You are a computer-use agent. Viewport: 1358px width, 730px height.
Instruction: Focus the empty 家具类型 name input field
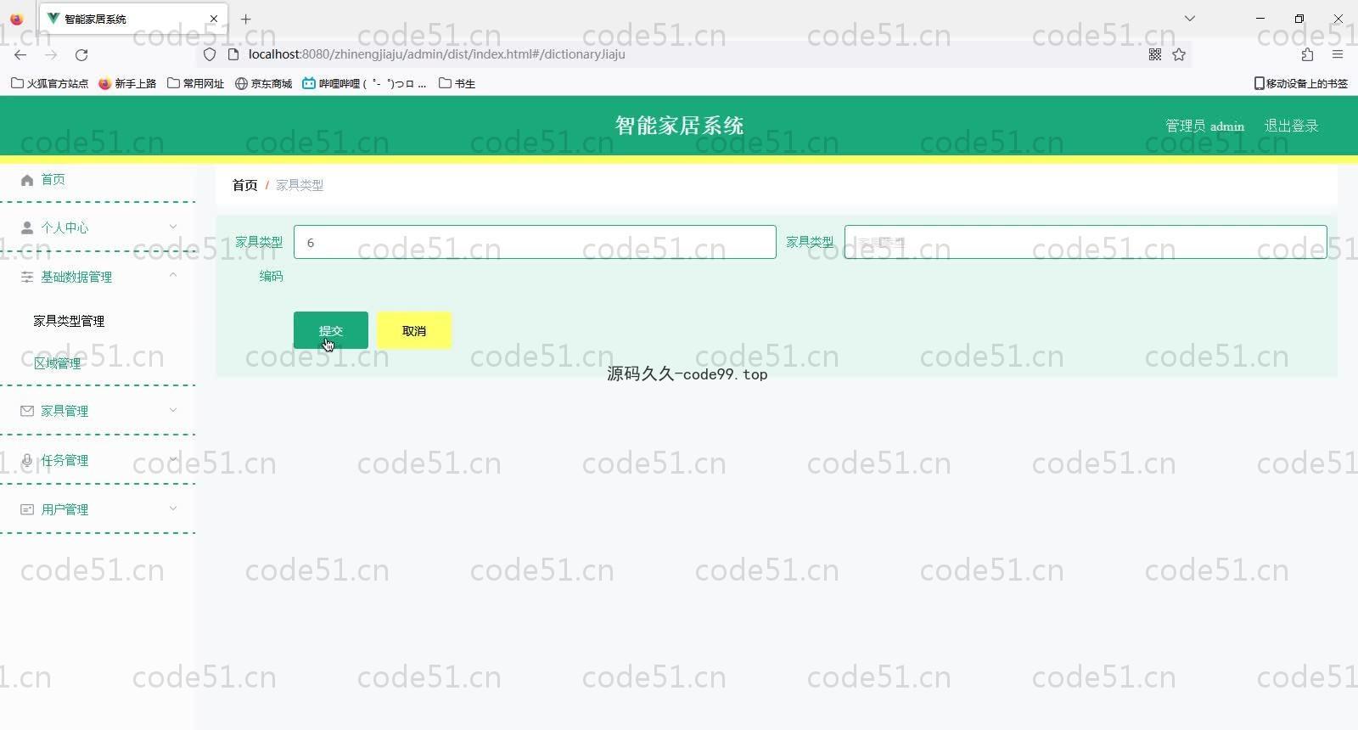pos(1086,242)
